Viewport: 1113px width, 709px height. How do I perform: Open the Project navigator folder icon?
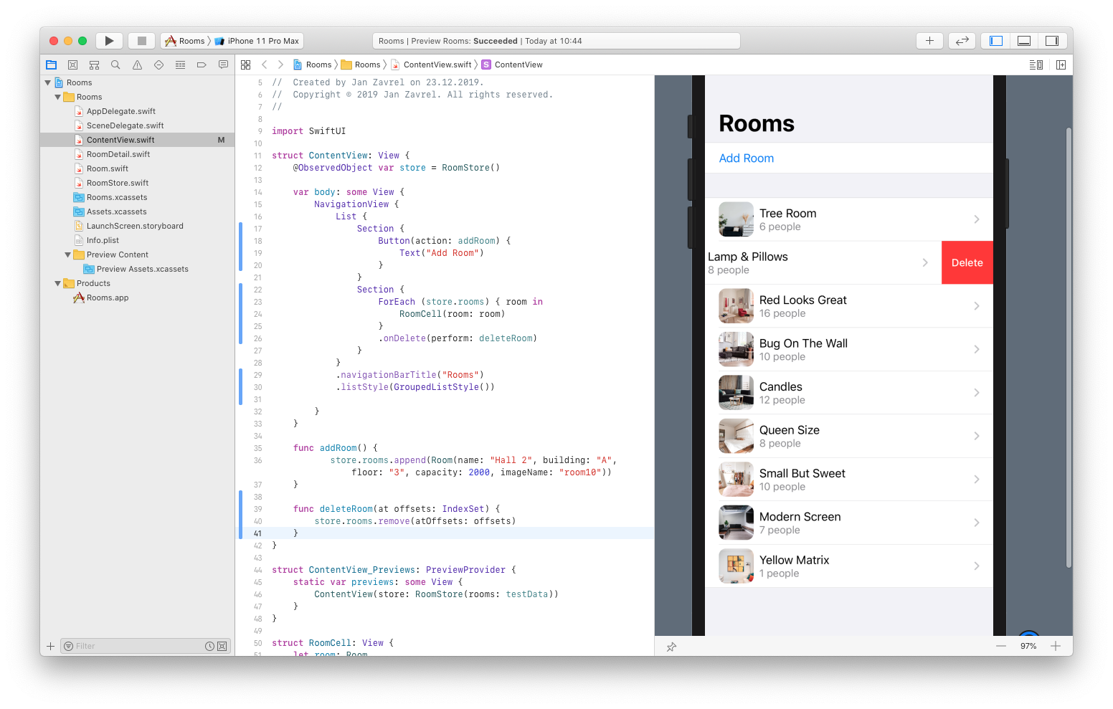(x=51, y=65)
